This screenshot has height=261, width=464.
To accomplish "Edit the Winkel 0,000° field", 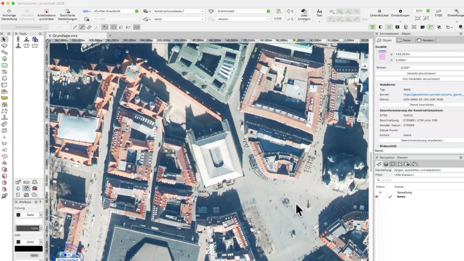I will (431, 68).
